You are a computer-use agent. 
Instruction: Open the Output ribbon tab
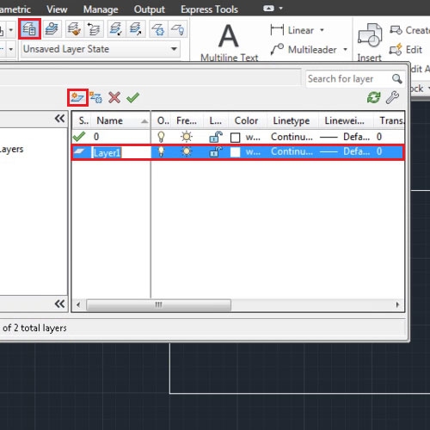[x=149, y=9]
